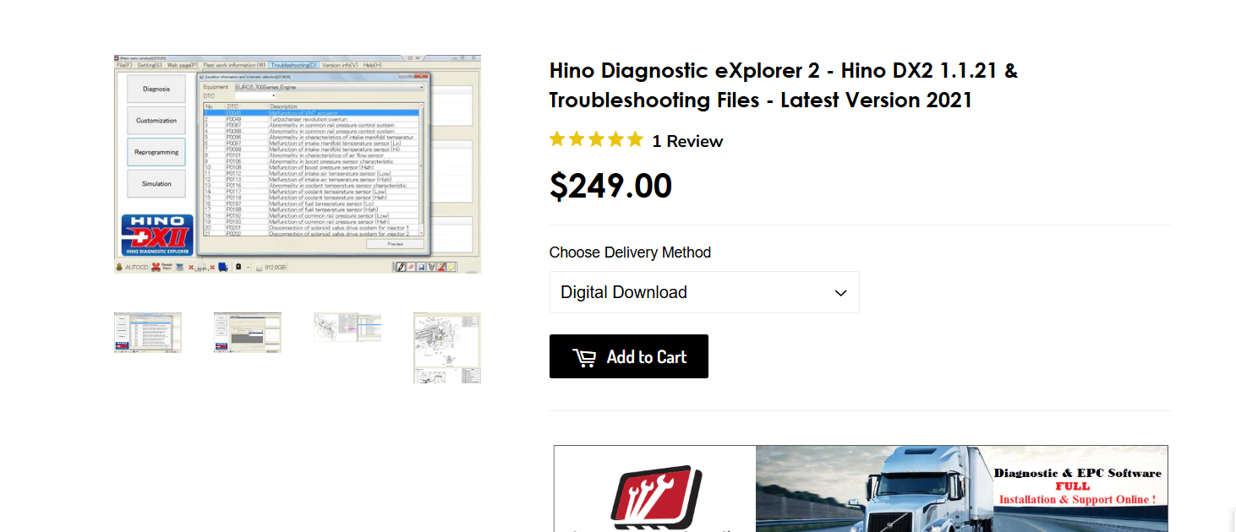This screenshot has width=1236, height=532.
Task: Click the pencil icon in the screenshot's bottom toolbar
Action: tap(401, 267)
